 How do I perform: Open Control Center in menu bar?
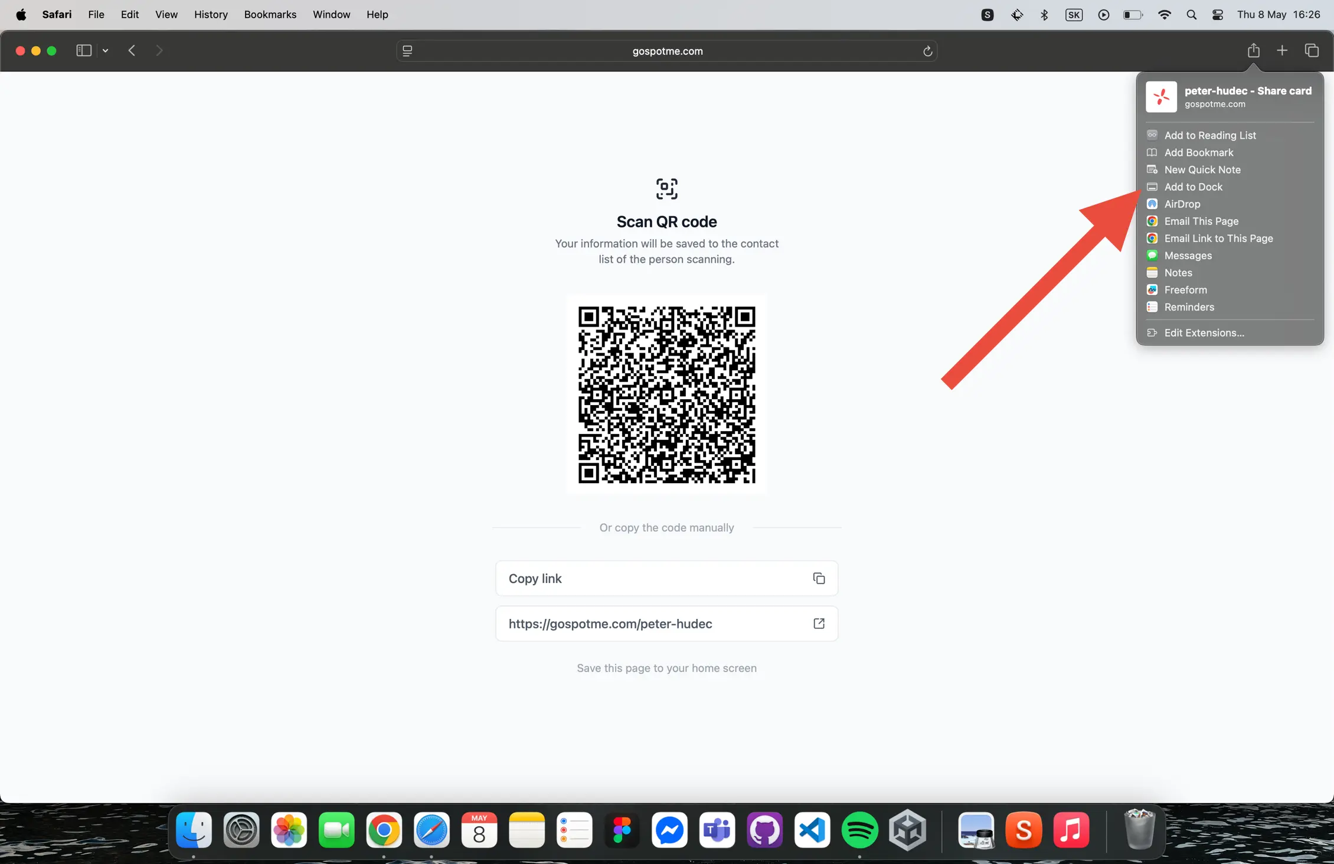pos(1217,15)
